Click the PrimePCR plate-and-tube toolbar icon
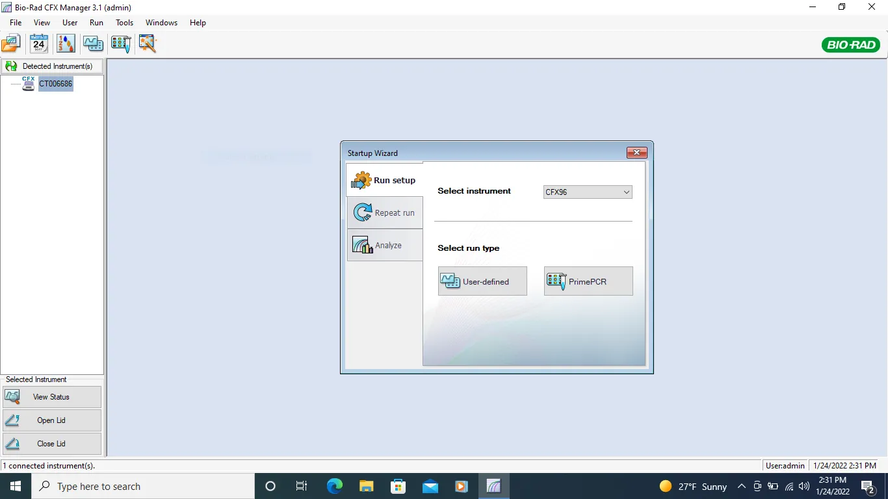The image size is (888, 499). pyautogui.click(x=121, y=44)
